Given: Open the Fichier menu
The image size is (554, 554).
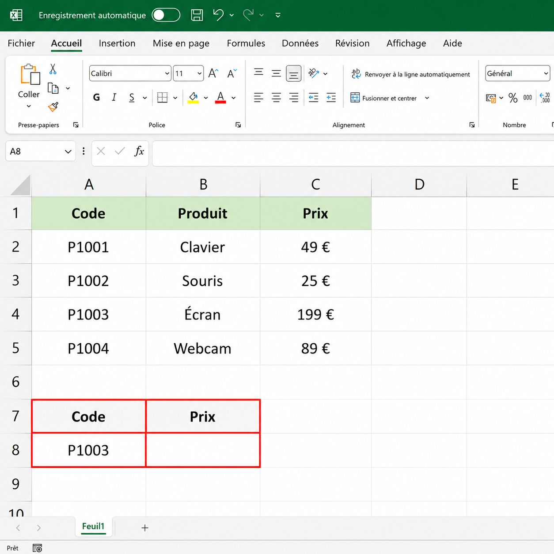Looking at the screenshot, I should pos(21,43).
